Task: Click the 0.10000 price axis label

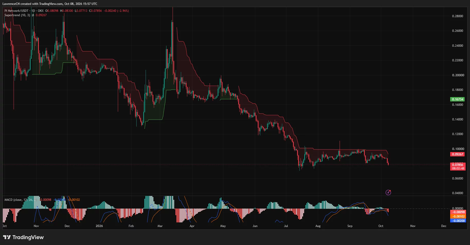Action: pyautogui.click(x=458, y=149)
